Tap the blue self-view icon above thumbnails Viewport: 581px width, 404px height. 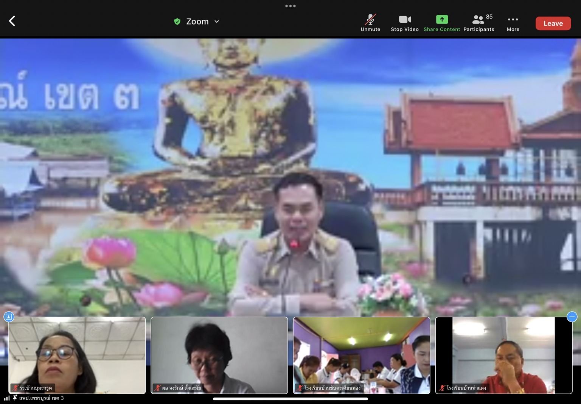click(9, 317)
